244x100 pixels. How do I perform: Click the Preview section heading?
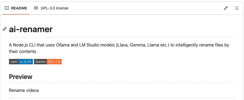[21, 77]
